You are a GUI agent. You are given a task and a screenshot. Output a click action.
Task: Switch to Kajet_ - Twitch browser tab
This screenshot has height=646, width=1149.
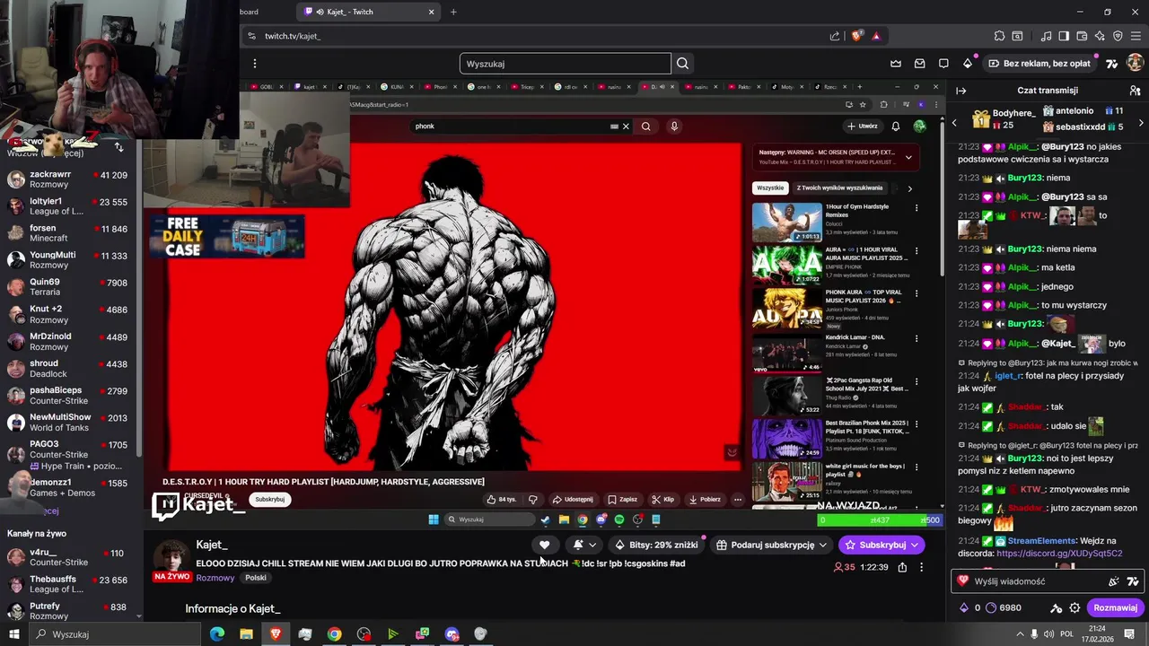click(368, 12)
